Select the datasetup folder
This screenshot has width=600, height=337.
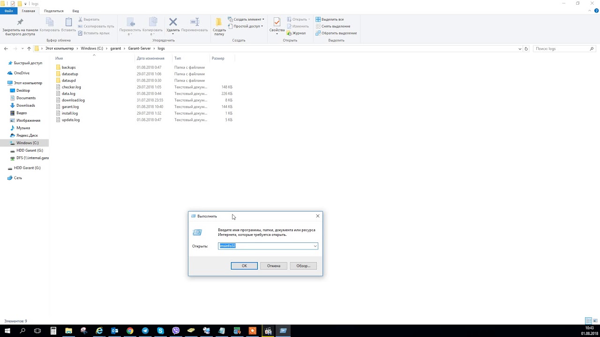click(x=70, y=74)
